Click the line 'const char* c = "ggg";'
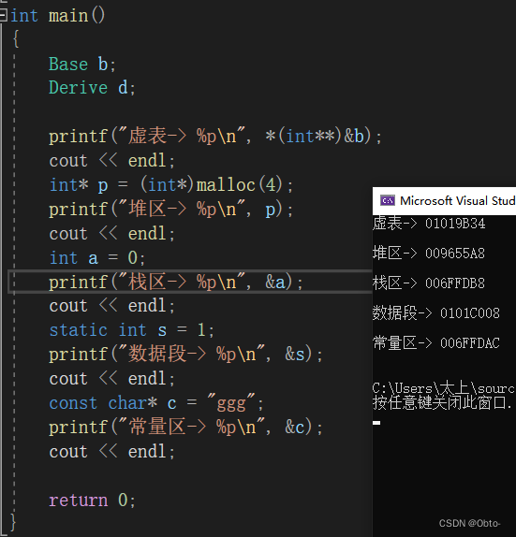 pos(156,403)
